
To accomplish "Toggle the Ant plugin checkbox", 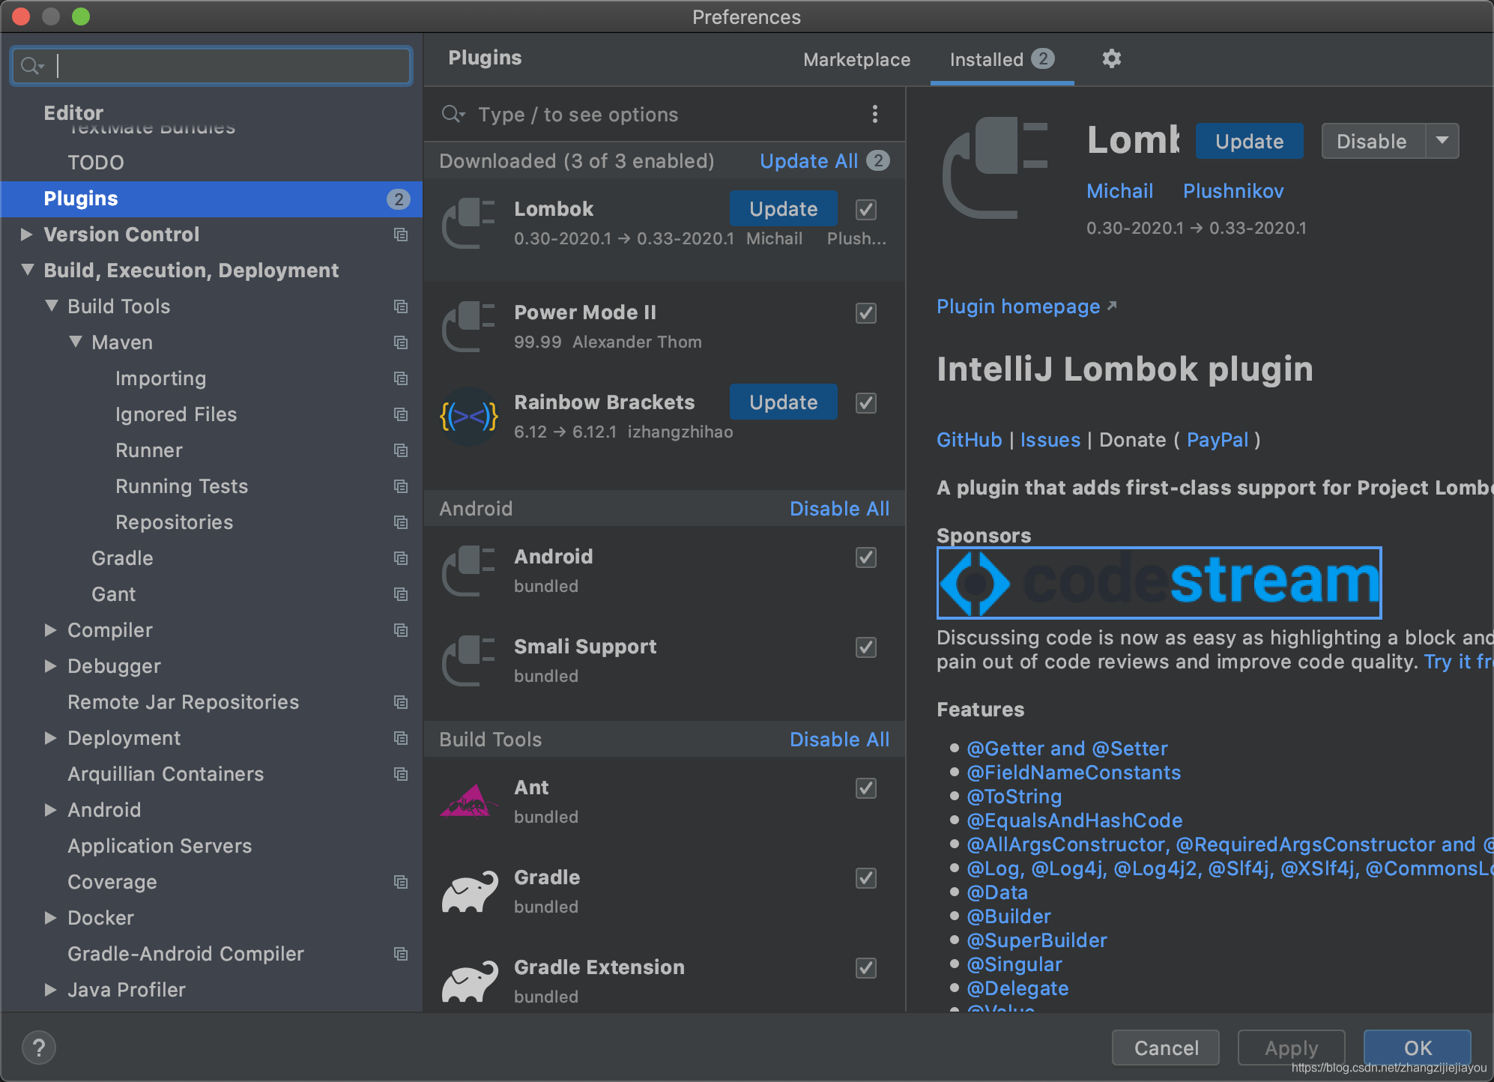I will [866, 788].
